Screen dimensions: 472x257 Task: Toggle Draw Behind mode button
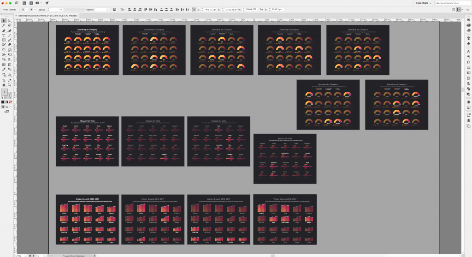tap(6, 107)
